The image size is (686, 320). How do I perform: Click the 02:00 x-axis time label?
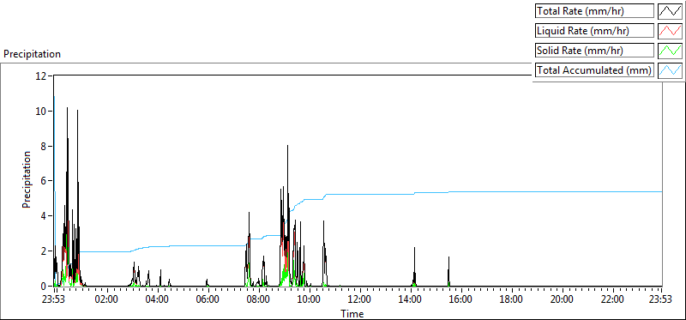tap(106, 300)
